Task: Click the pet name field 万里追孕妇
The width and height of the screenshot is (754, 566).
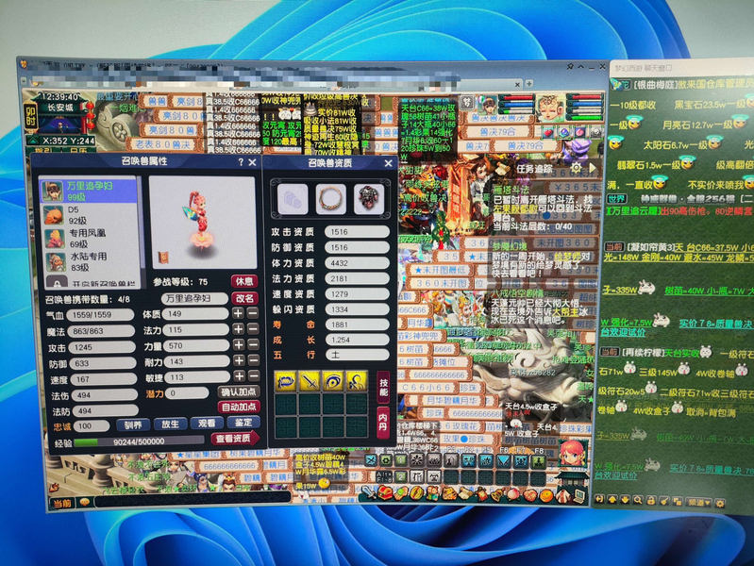Action: pyautogui.click(x=194, y=298)
